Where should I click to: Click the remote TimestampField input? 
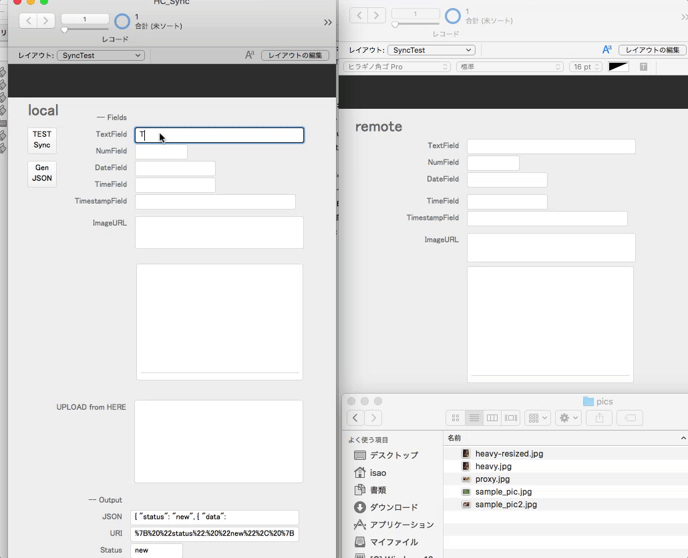click(x=547, y=218)
